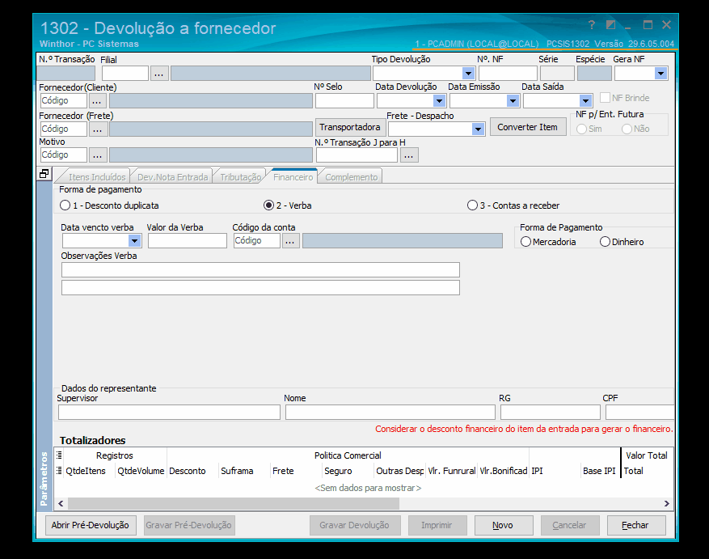This screenshot has height=559, width=709.
Task: Click the Gravar Pré-Devolução button
Action: [189, 525]
